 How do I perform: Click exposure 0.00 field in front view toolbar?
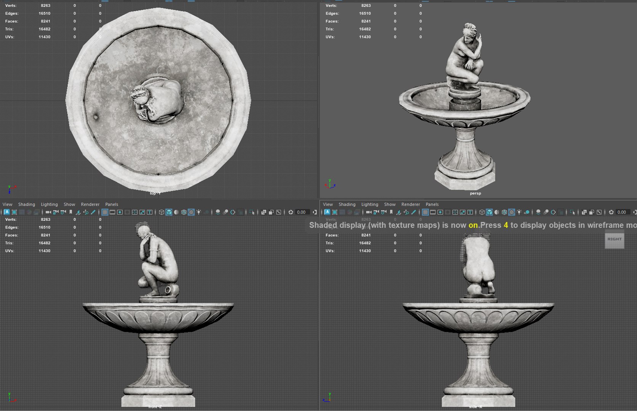[302, 212]
